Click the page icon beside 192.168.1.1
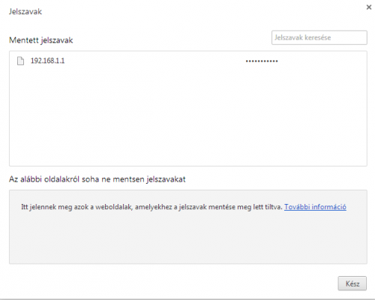The width and height of the screenshot is (375, 300). pyautogui.click(x=20, y=61)
